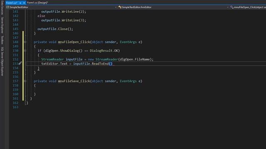Click line number 141
Viewport: 266px width, 149px height.
(x=15, y=12)
